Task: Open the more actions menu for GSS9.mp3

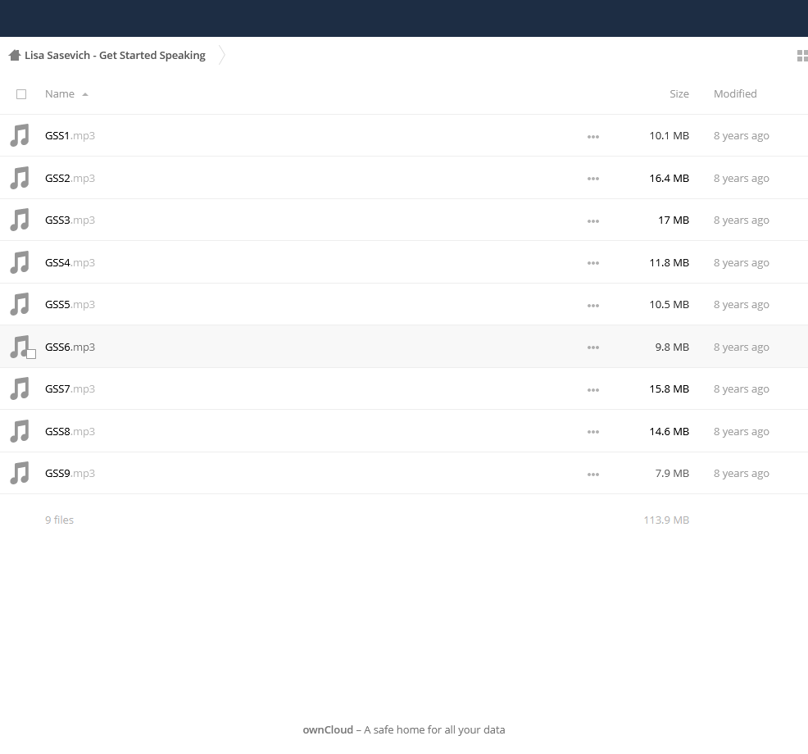Action: click(593, 475)
